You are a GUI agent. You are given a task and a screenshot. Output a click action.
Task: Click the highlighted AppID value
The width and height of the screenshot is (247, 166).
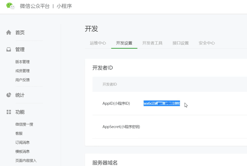(162, 103)
